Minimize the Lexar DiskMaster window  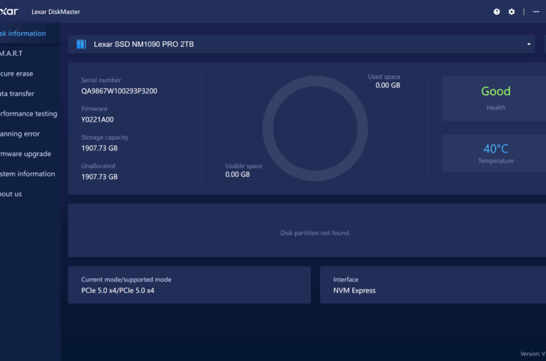(x=536, y=12)
